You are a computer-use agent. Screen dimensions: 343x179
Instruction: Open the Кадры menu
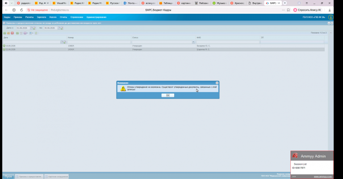pyautogui.click(x=7, y=17)
